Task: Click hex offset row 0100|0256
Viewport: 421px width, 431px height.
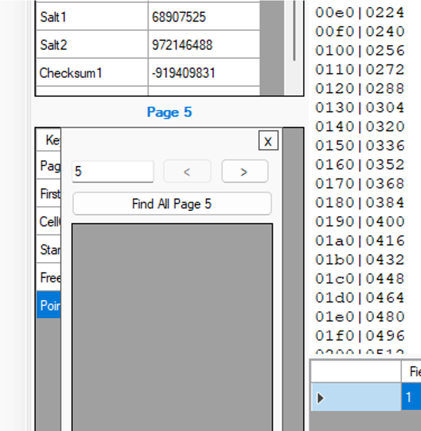Action: pyautogui.click(x=360, y=51)
